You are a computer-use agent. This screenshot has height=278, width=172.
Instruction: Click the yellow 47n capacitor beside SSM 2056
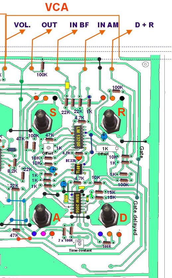pyautogui.click(x=65, y=198)
